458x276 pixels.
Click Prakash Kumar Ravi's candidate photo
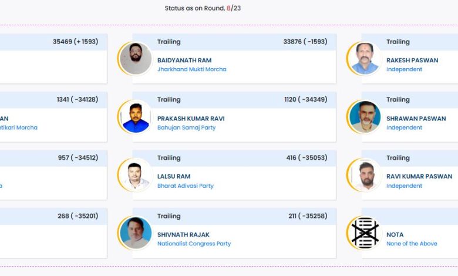136,117
